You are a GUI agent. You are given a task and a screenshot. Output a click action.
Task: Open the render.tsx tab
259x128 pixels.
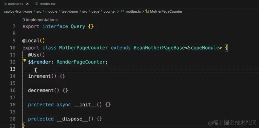(48, 4)
